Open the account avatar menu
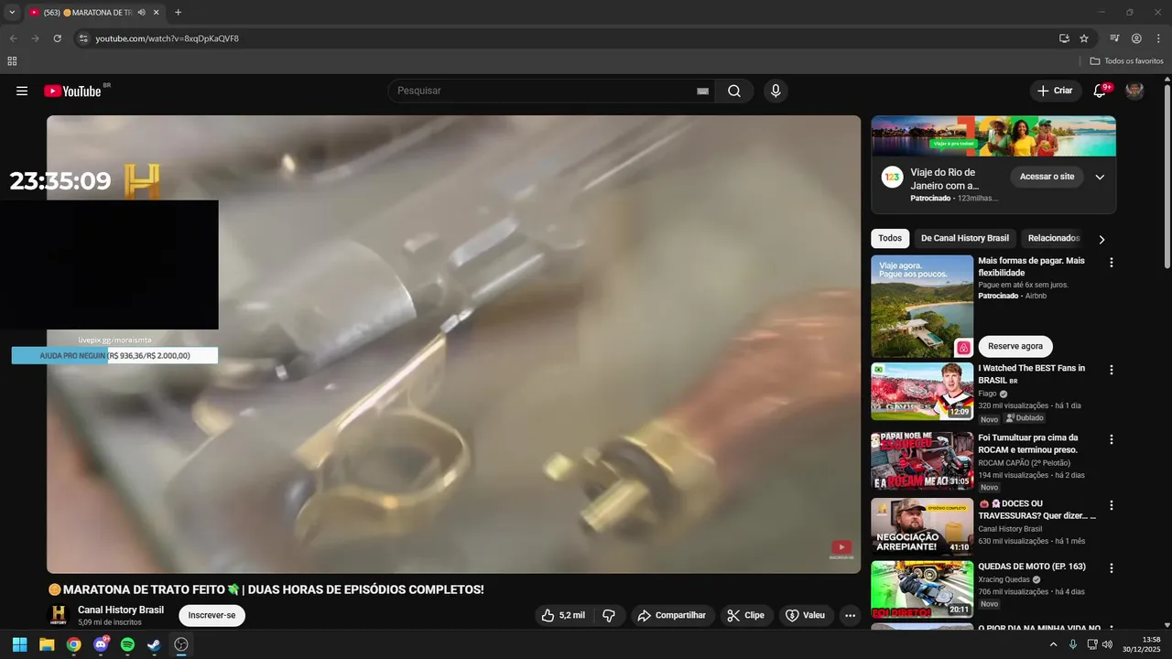This screenshot has height=659, width=1172. coord(1134,91)
